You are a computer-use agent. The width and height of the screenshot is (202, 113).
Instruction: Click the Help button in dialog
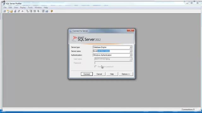tap(112, 74)
